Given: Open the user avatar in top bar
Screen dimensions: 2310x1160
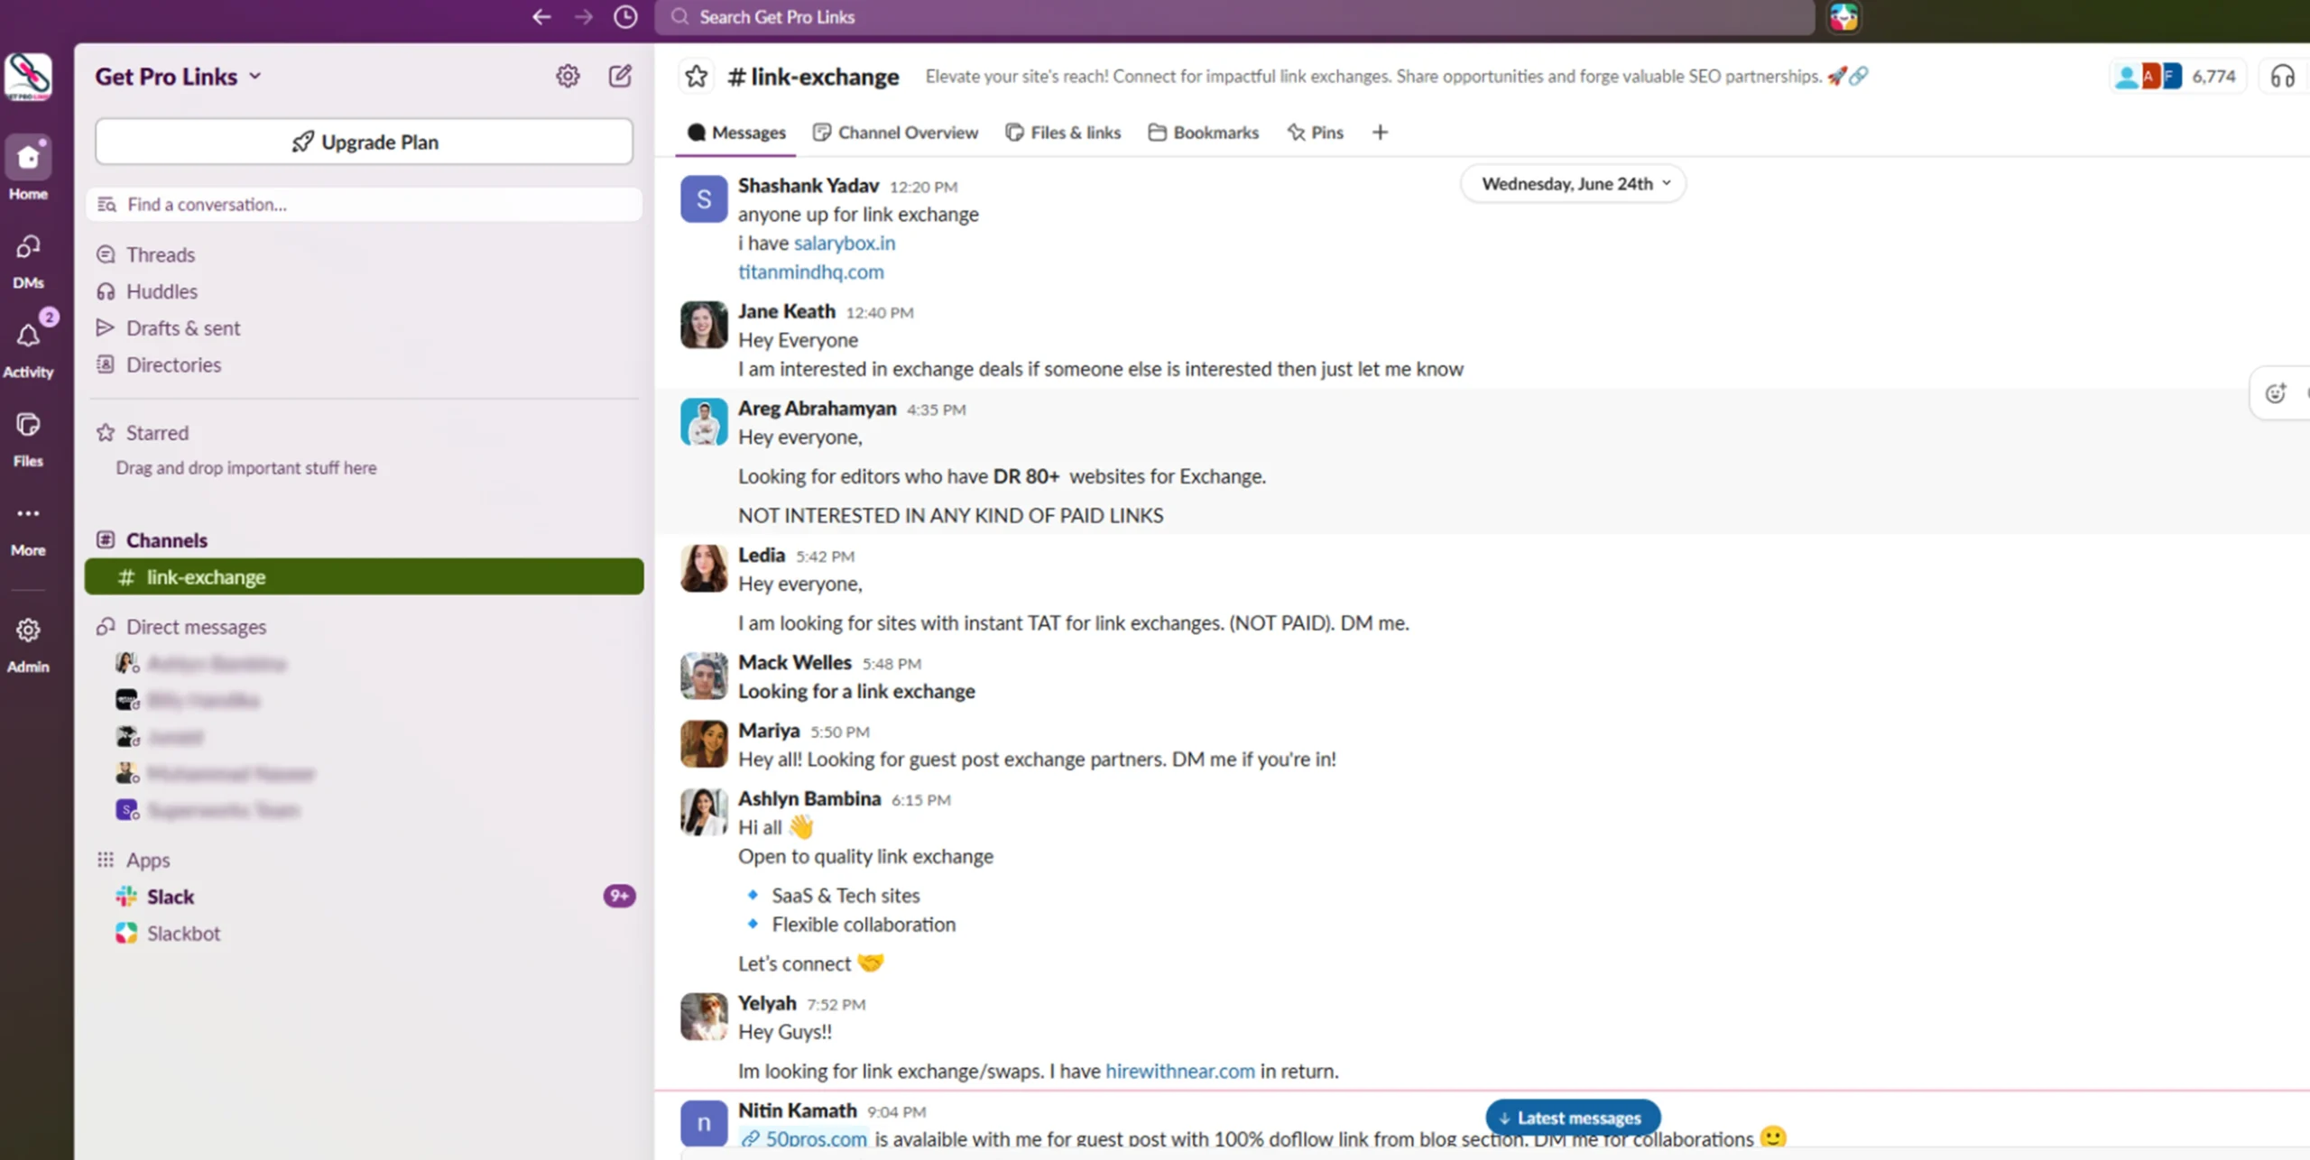Looking at the screenshot, I should [1843, 17].
